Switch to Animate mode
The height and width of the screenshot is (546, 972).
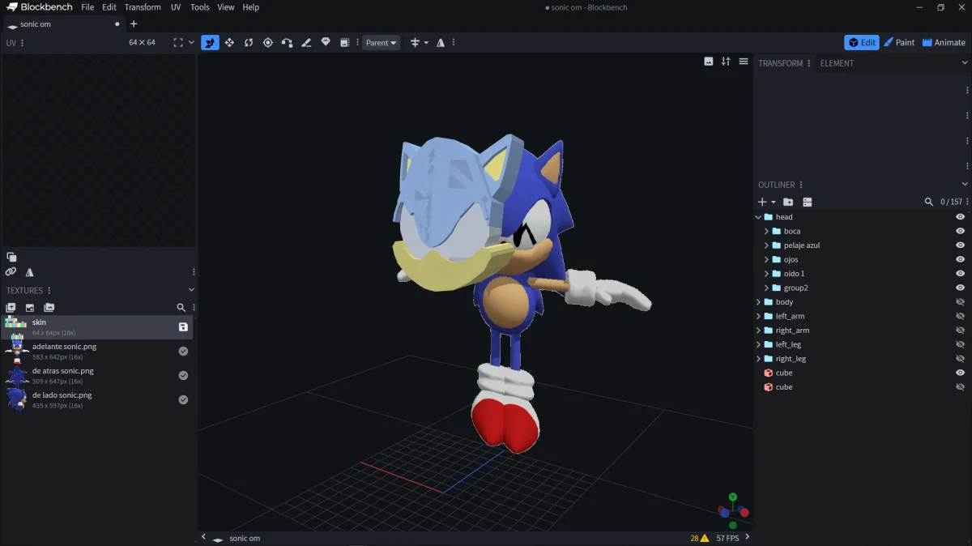pyautogui.click(x=944, y=42)
